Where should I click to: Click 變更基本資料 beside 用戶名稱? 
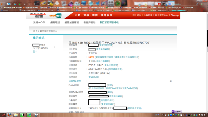pos(103,49)
